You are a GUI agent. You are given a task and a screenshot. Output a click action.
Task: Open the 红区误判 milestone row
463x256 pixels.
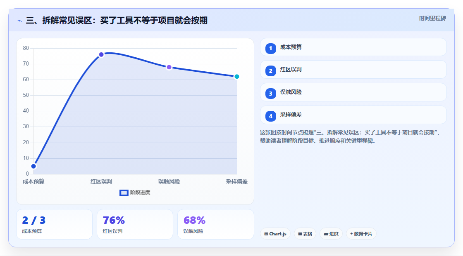click(x=353, y=70)
